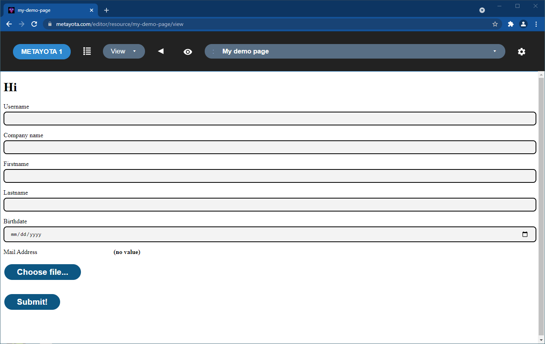The image size is (545, 344).
Task: Click into the Birthdate date field
Action: click(270, 234)
